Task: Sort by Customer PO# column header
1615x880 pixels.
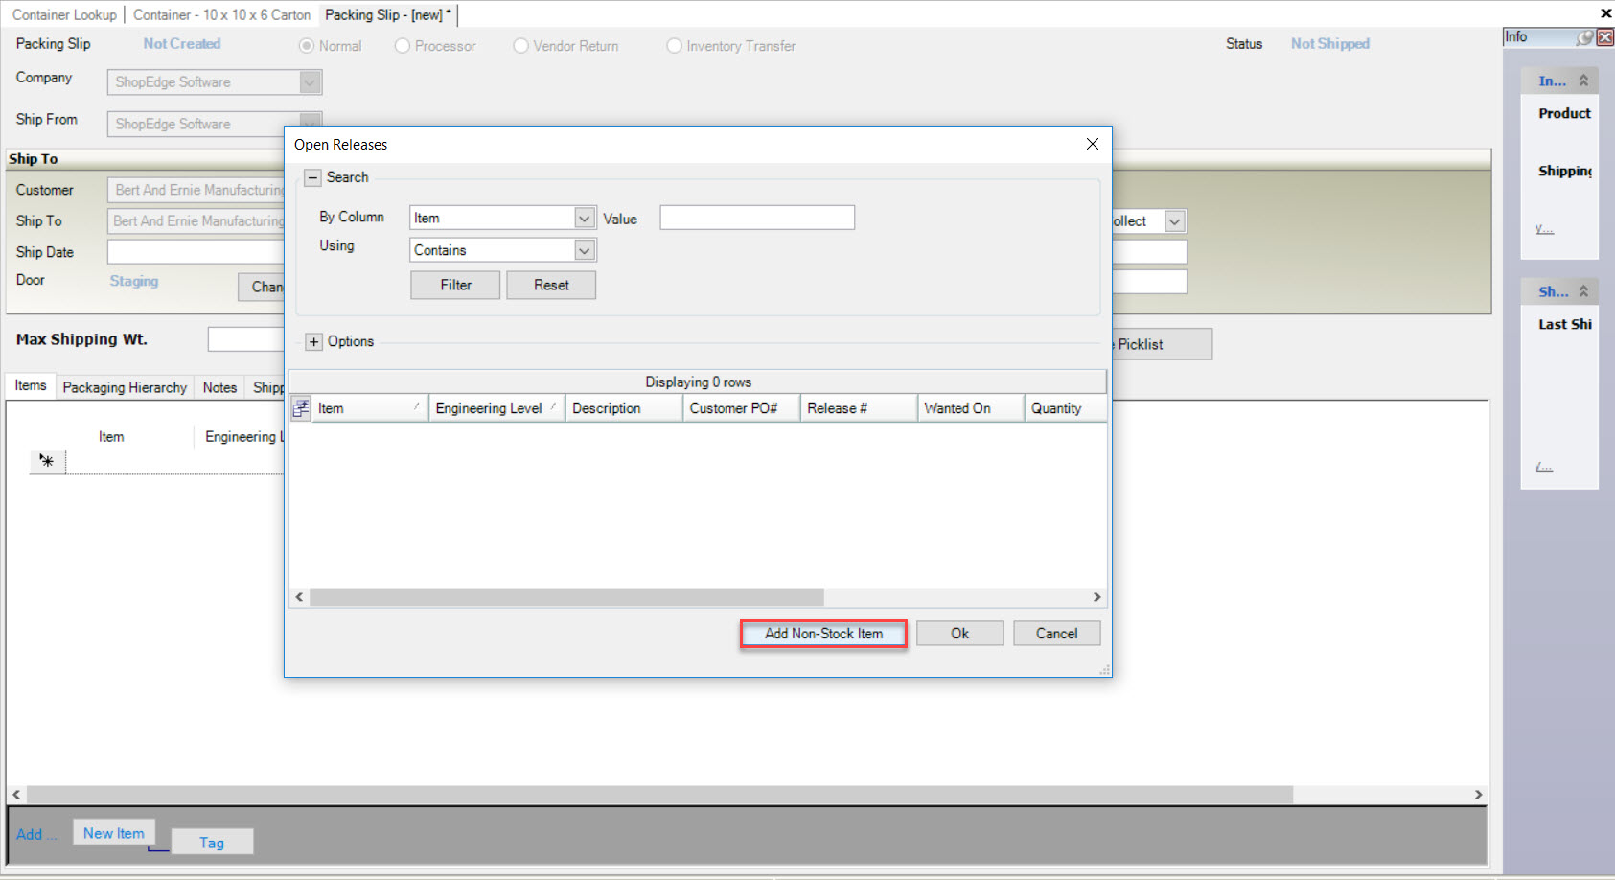Action: 742,408
